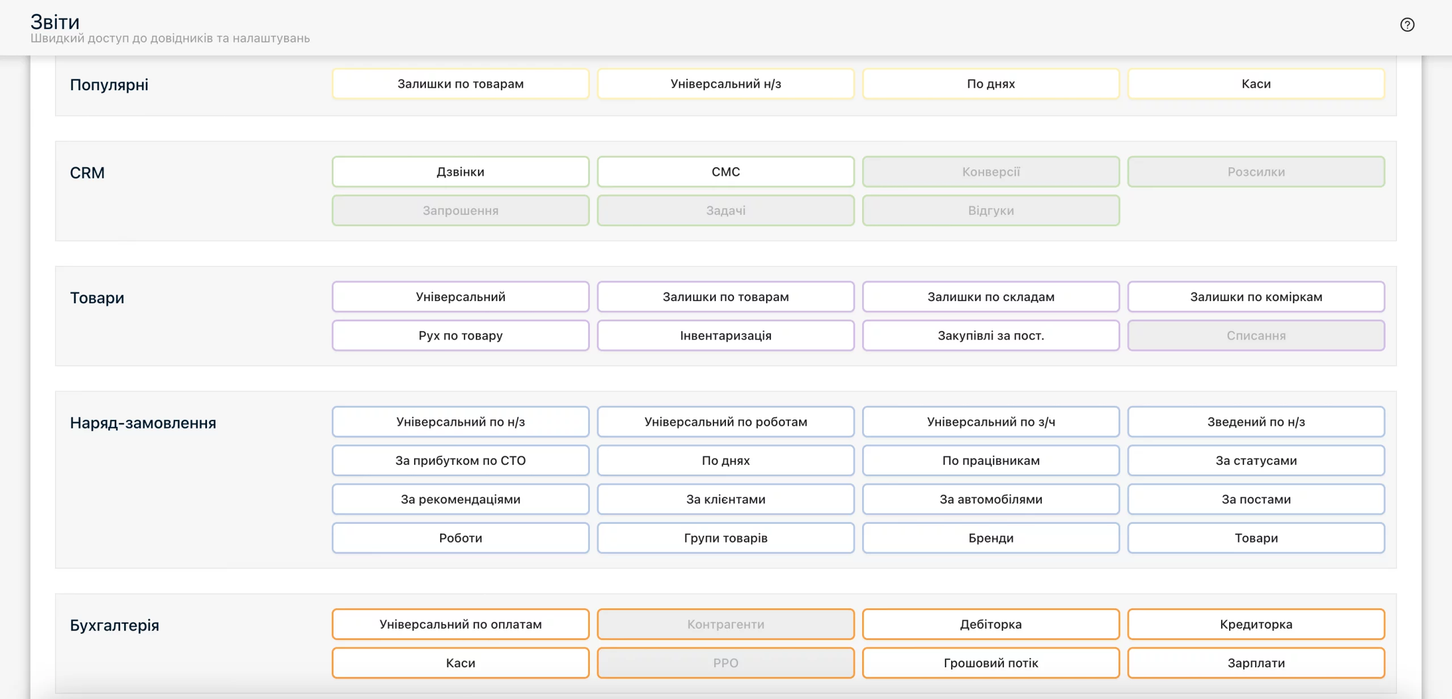
Task: Open the Універсальний н/з popular report
Action: pos(726,84)
